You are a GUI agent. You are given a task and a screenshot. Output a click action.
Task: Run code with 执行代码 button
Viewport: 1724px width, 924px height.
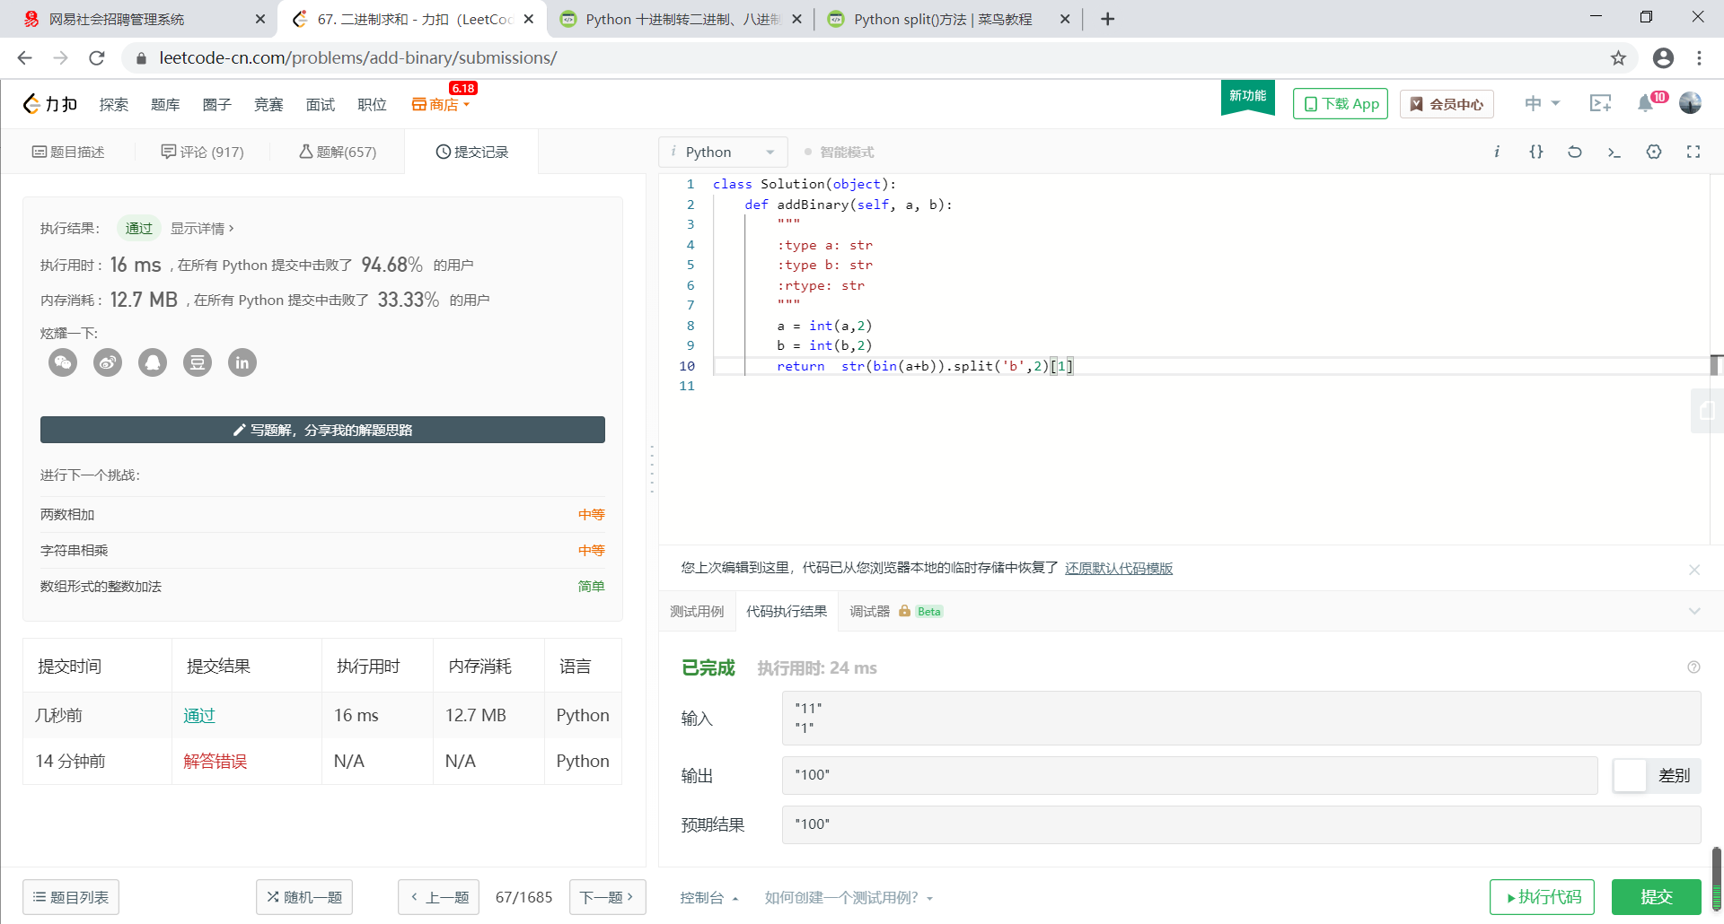click(x=1543, y=897)
